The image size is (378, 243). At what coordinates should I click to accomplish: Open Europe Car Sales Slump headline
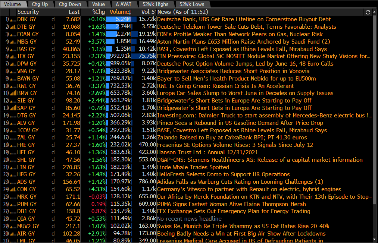click(x=245, y=93)
